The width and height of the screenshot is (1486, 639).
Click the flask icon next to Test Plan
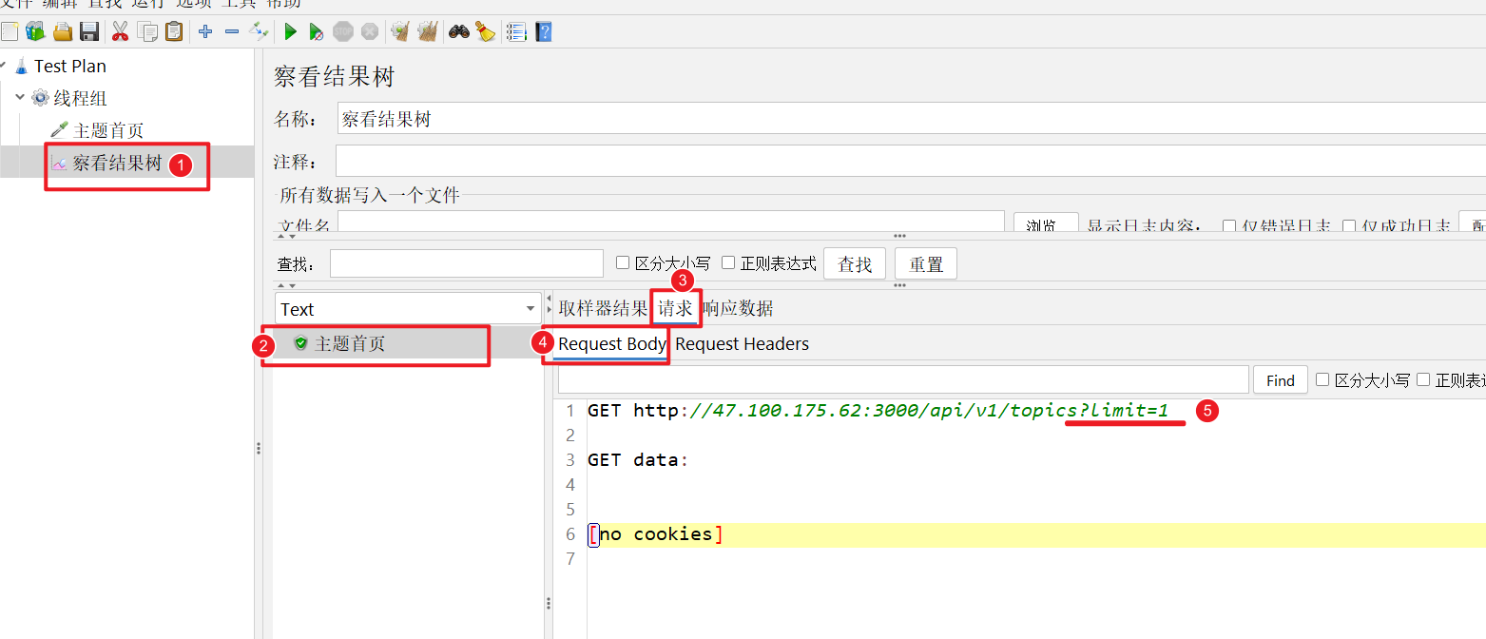[22, 67]
